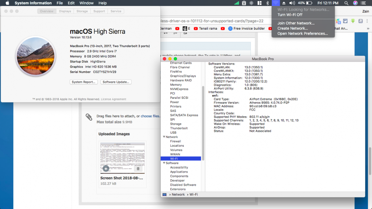Viewport: 372px width, 209px height.
Task: Show more bookmarks chevron
Action: point(368,29)
